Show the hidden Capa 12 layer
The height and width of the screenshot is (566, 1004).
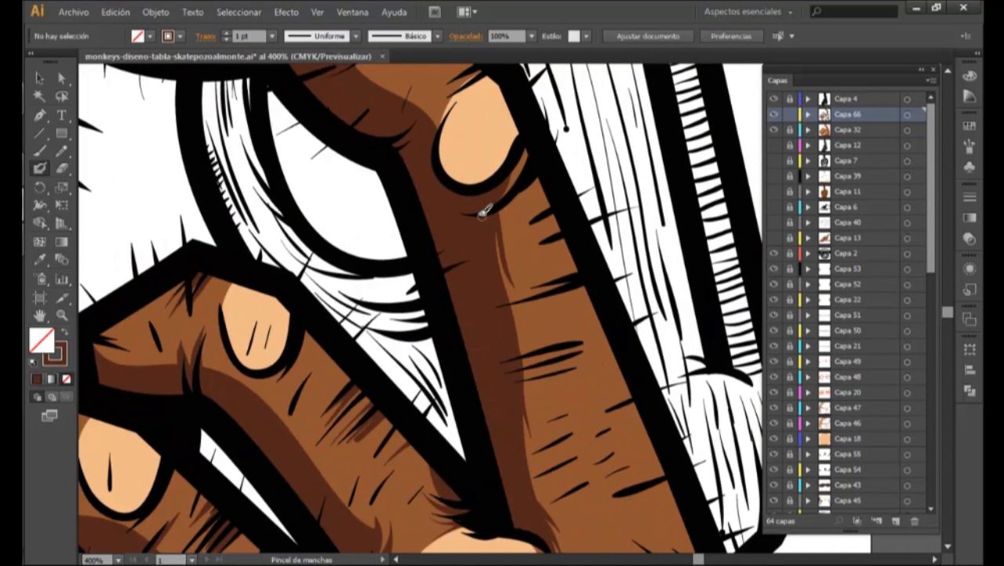(x=774, y=145)
